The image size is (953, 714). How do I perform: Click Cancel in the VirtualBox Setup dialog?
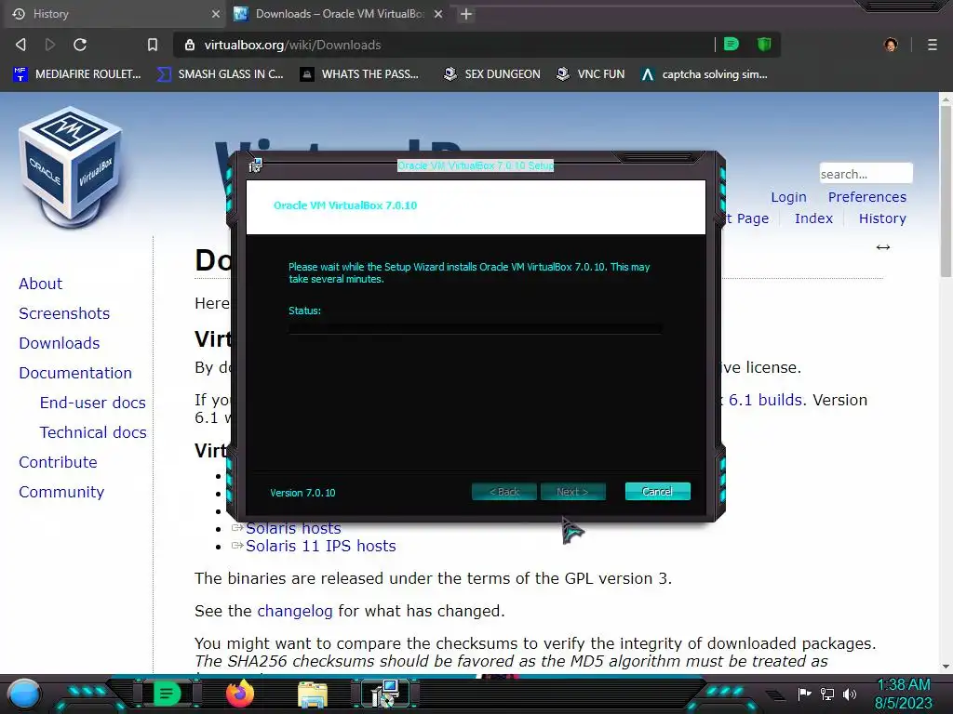[658, 492]
